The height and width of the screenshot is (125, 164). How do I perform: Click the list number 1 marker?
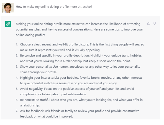(17, 44)
